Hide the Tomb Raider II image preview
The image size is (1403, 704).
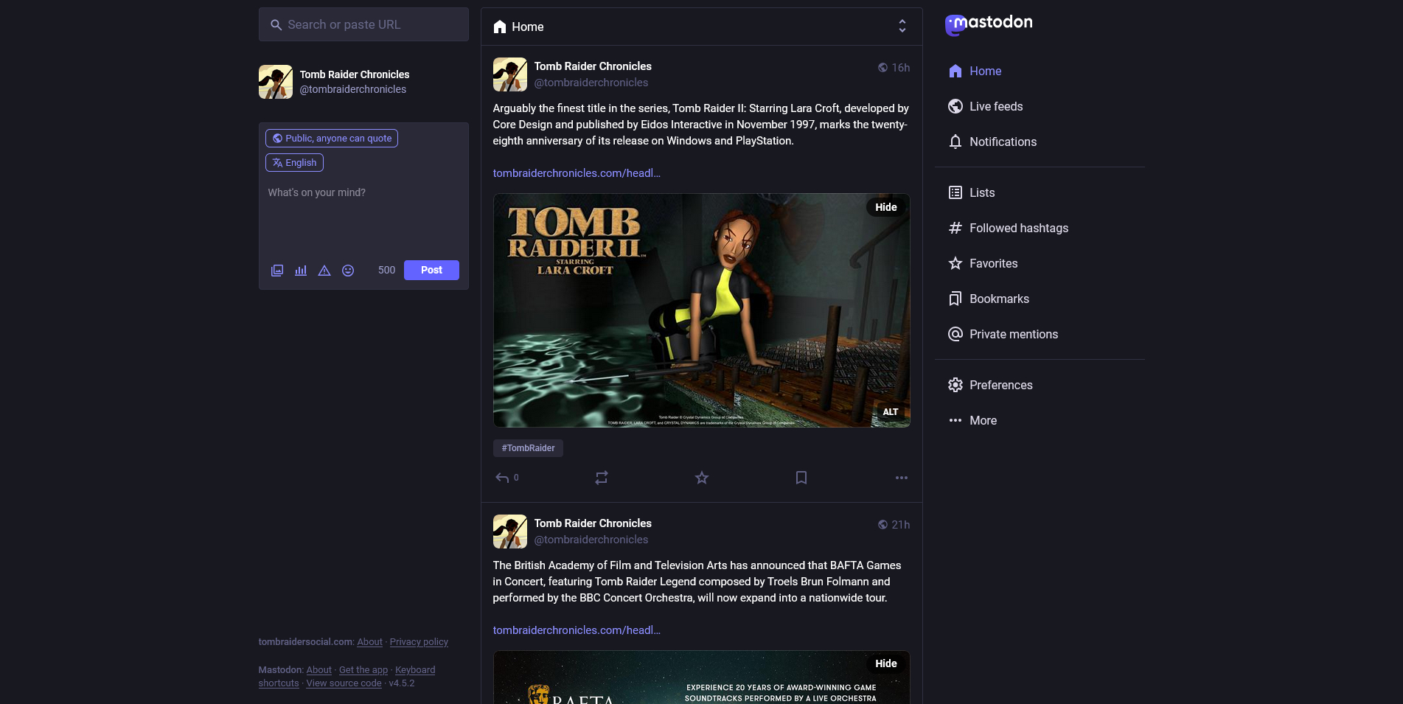[885, 207]
